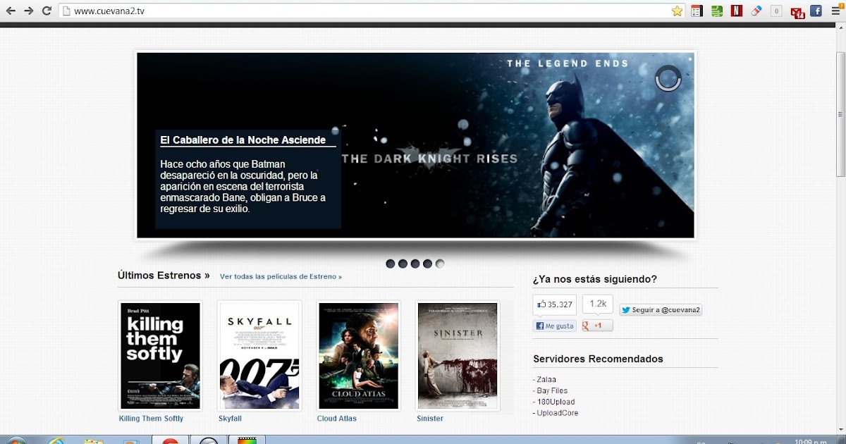This screenshot has height=444, width=846.
Task: Open the green circuit extension icon
Action: (717, 11)
